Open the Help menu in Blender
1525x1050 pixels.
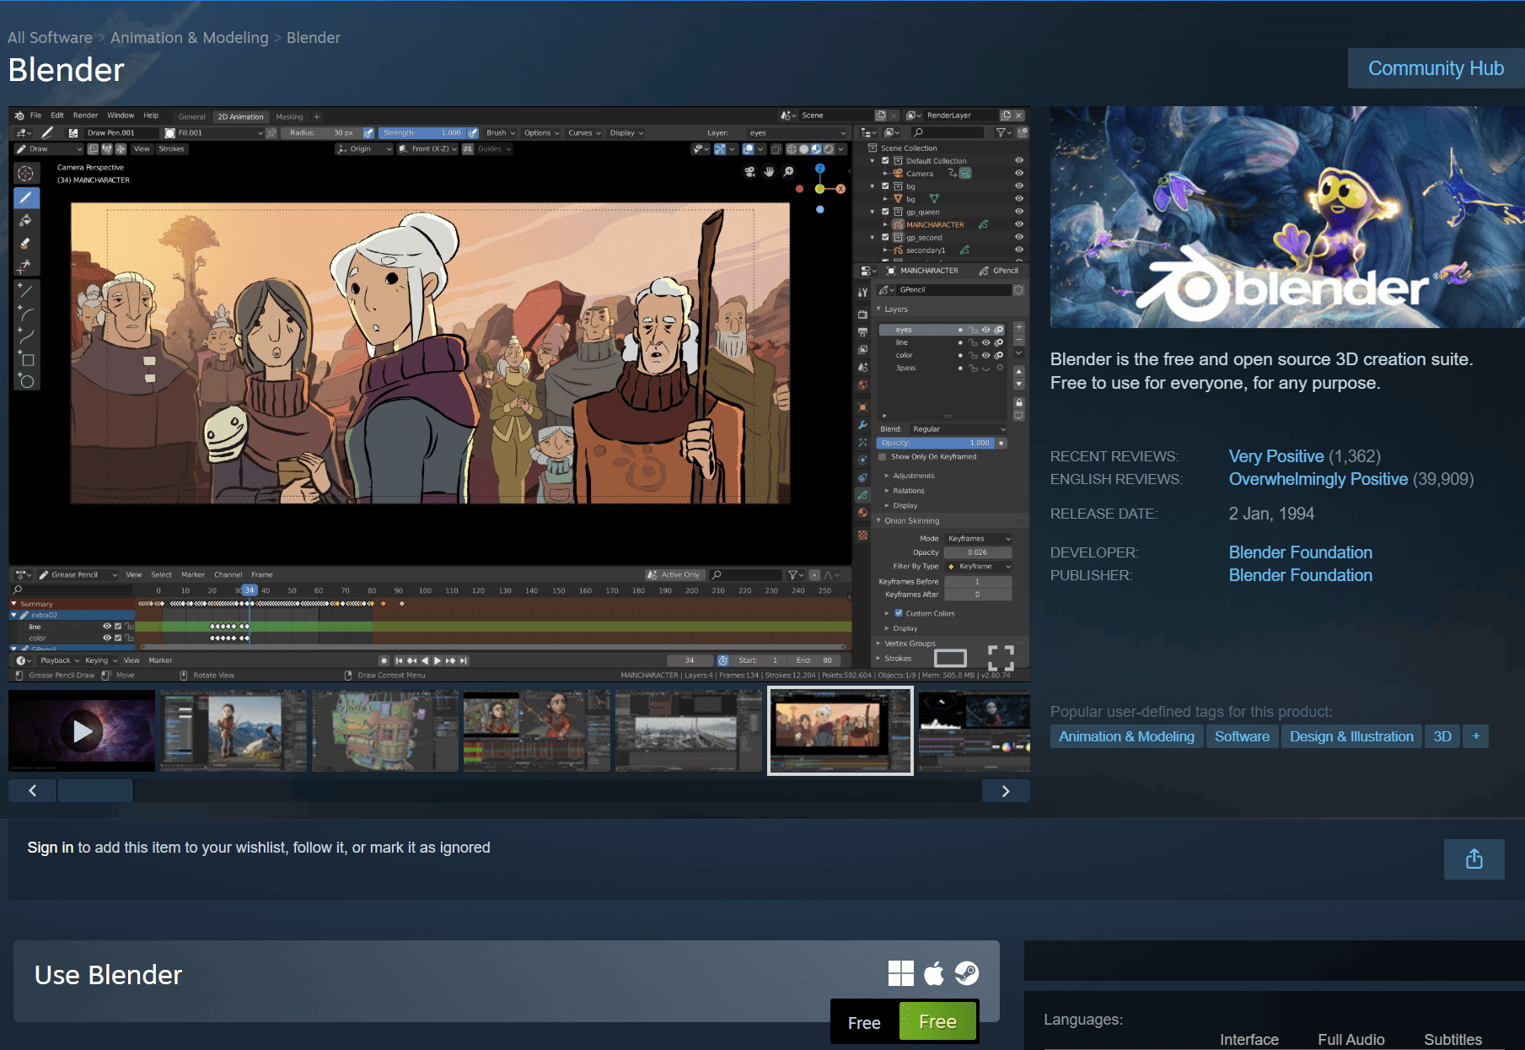151,116
